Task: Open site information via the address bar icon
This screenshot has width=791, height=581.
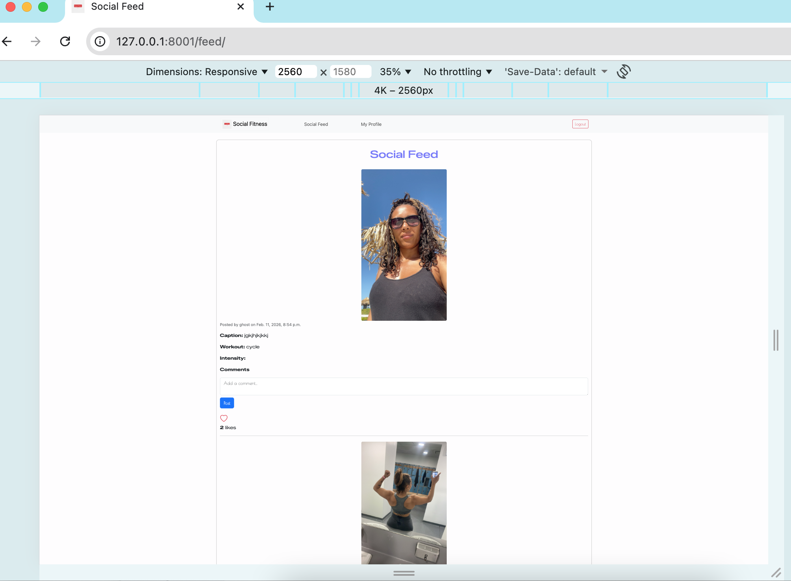Action: coord(100,41)
